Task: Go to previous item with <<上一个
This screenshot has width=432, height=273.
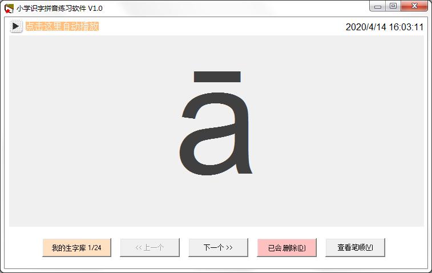Action: point(150,248)
